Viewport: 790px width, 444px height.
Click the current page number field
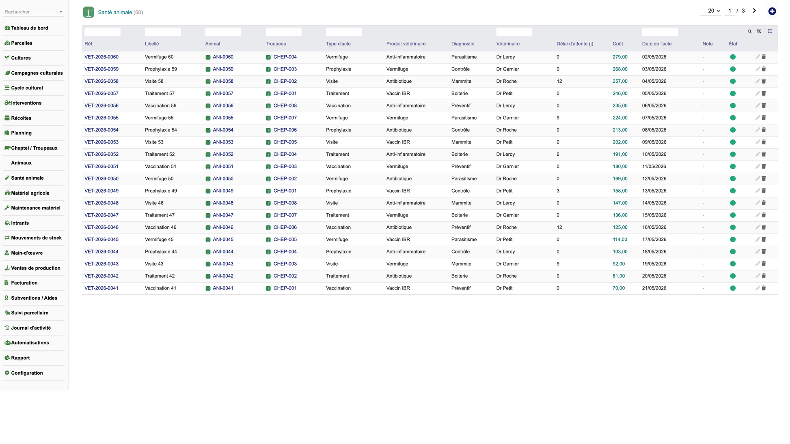click(x=730, y=11)
